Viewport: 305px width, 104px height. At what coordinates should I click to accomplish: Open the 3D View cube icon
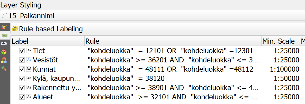pyautogui.click(x=4, y=52)
